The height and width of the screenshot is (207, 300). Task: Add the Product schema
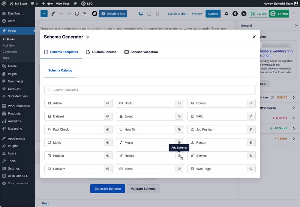tap(107, 156)
